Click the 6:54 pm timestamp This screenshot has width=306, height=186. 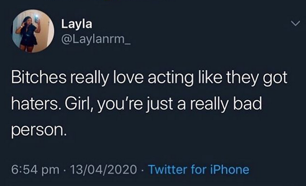coord(35,169)
